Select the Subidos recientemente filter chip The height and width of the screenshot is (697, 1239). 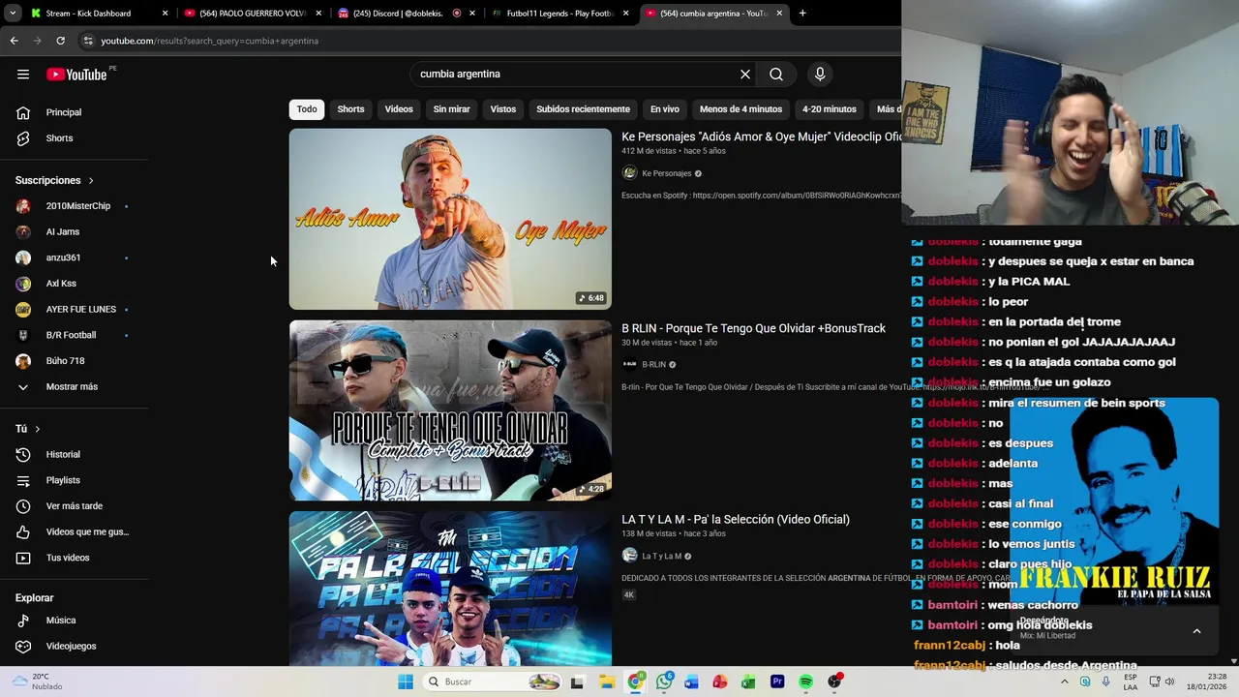(583, 109)
